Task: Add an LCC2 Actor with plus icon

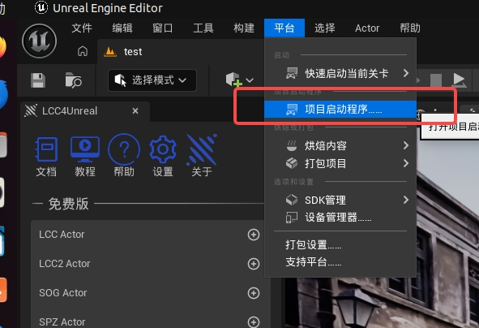Action: point(253,264)
